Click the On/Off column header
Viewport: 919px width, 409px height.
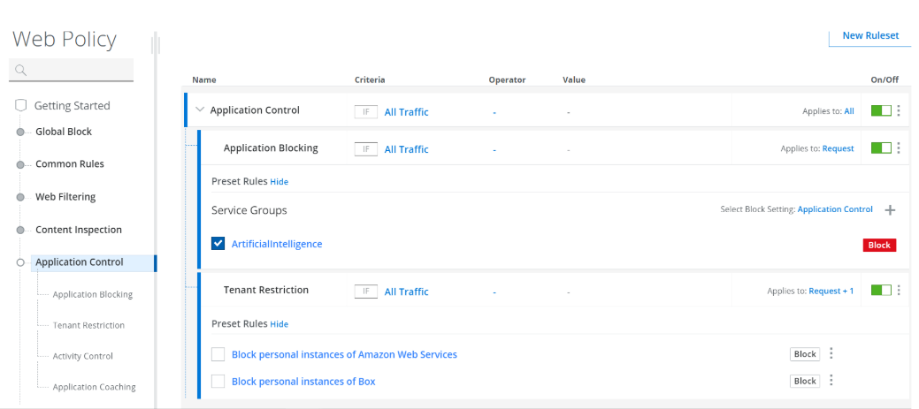pos(885,80)
